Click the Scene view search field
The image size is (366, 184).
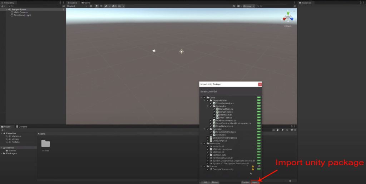[275, 6]
